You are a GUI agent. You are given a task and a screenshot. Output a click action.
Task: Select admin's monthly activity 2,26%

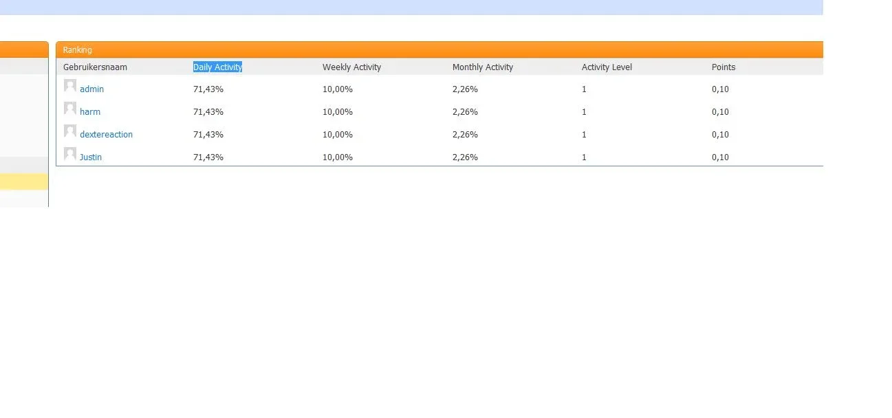click(x=465, y=89)
